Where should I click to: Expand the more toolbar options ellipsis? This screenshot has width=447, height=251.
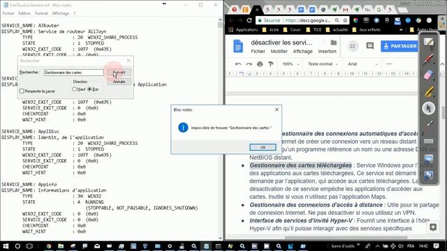[x=389, y=64]
